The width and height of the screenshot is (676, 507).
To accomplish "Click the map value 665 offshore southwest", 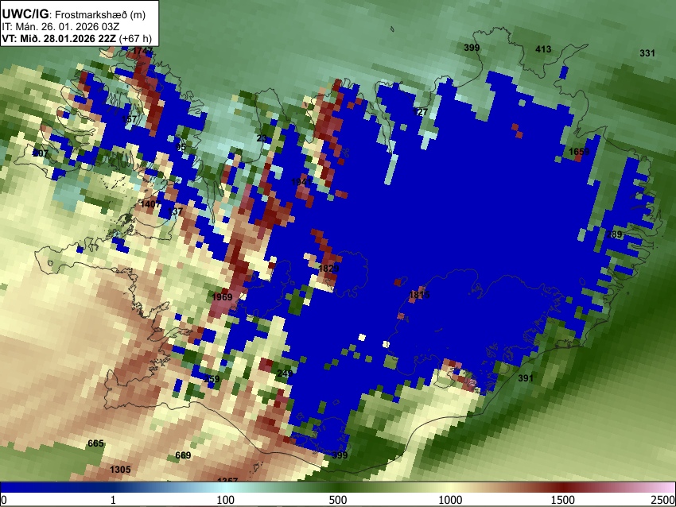I will pyautogui.click(x=95, y=443).
